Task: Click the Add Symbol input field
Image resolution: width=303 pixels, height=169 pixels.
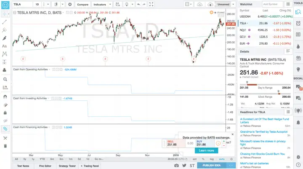Action: 272,4
